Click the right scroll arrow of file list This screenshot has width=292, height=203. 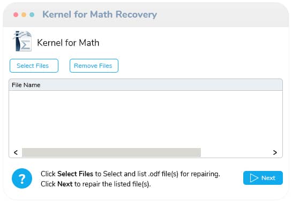pyautogui.click(x=275, y=152)
